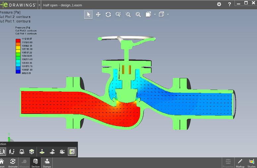Open the Markup pencil tool
Image resolution: width=257 pixels, height=168 pixels.
tap(239, 162)
